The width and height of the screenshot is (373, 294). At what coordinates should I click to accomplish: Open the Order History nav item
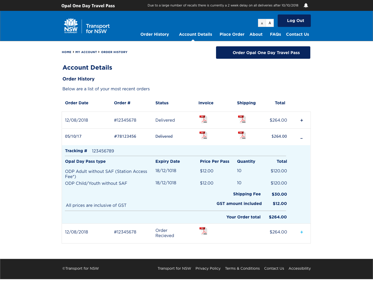tap(155, 34)
